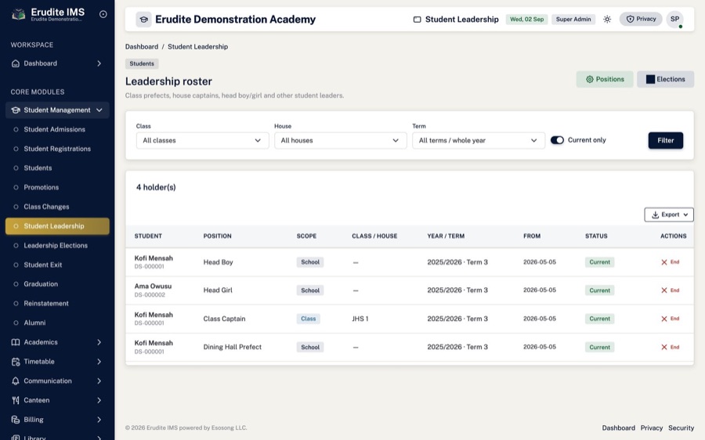Viewport: 705px width, 440px height.
Task: Expand the Timetable chevron
Action: (99, 362)
